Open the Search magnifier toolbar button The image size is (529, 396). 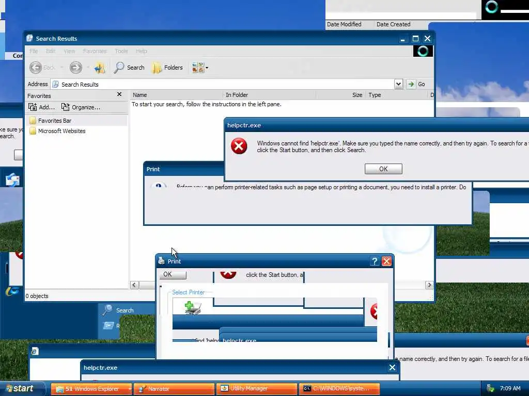[x=129, y=68]
